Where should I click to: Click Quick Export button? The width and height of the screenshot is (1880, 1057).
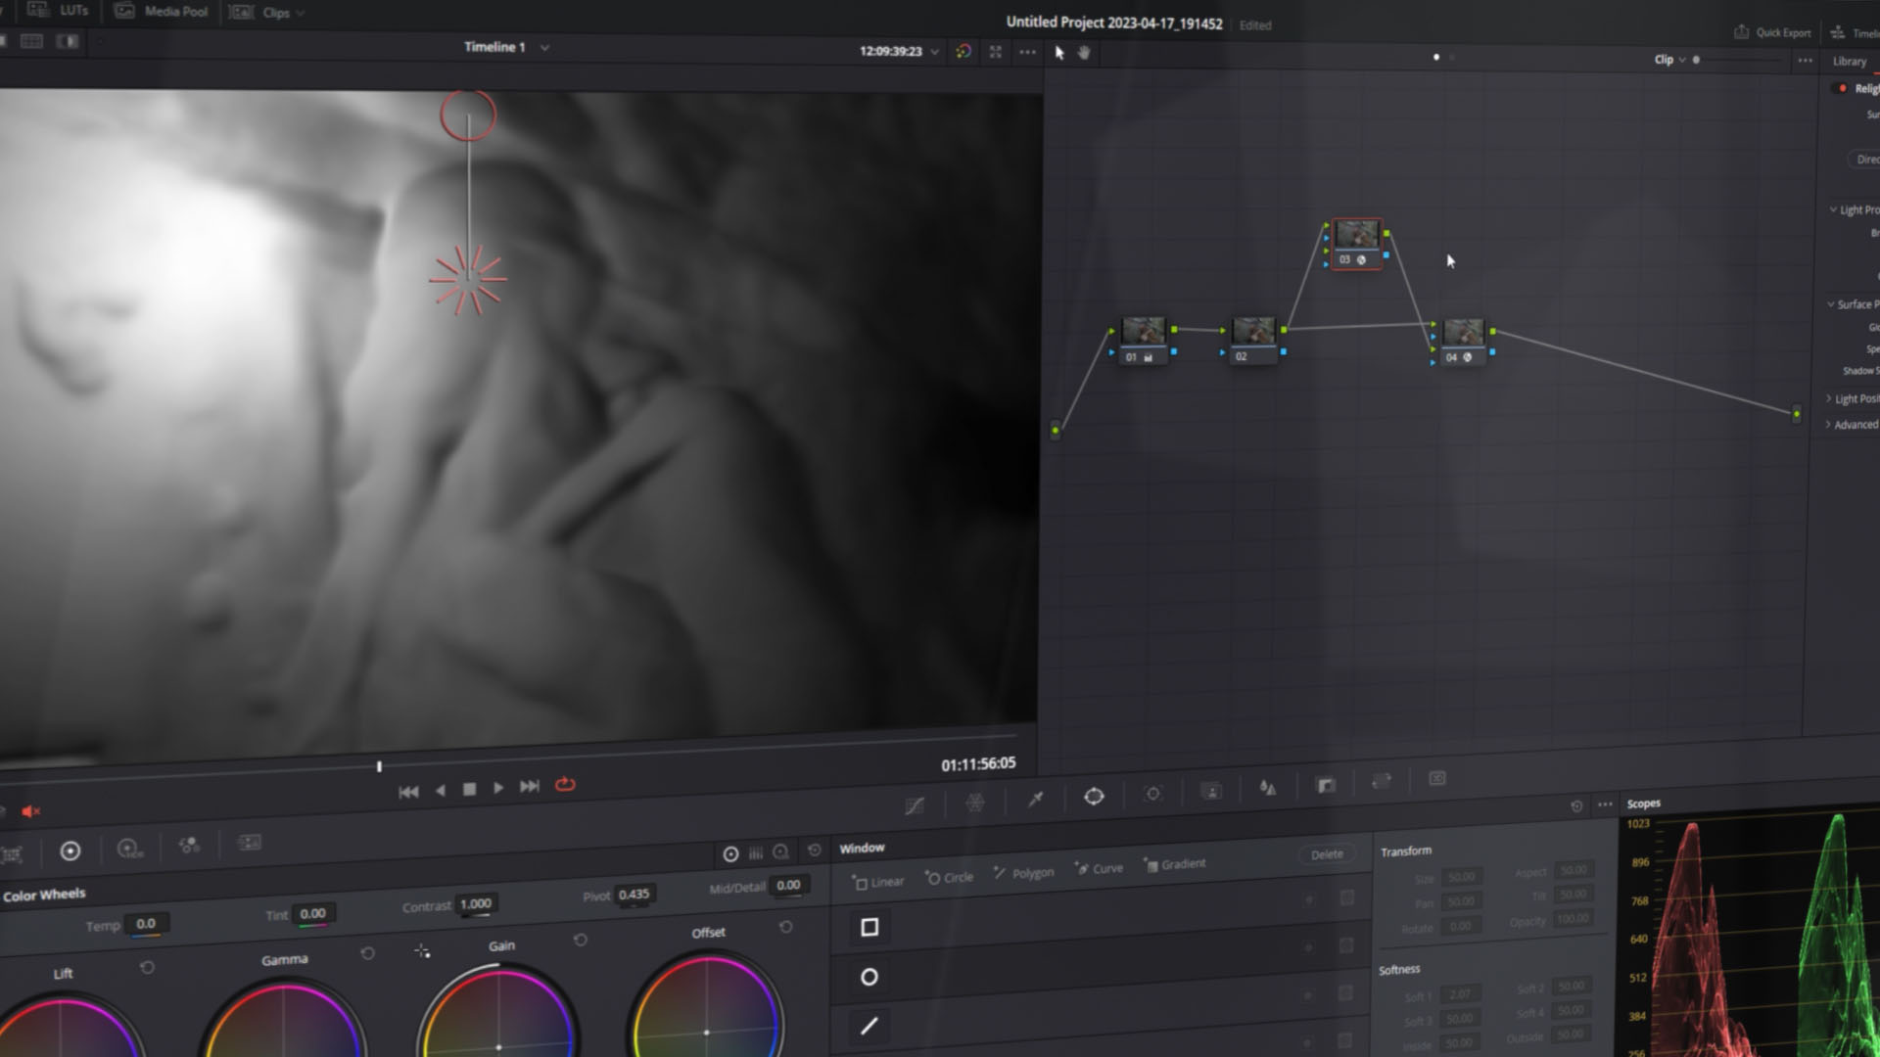point(1773,32)
